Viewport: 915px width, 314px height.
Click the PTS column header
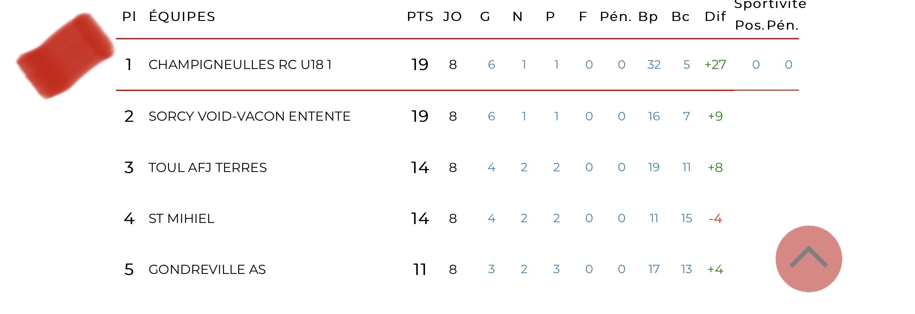[420, 17]
